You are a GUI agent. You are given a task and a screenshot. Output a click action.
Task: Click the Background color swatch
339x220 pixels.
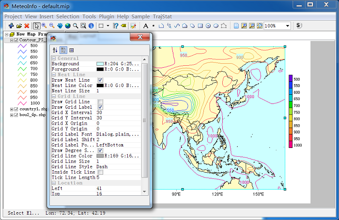point(100,64)
